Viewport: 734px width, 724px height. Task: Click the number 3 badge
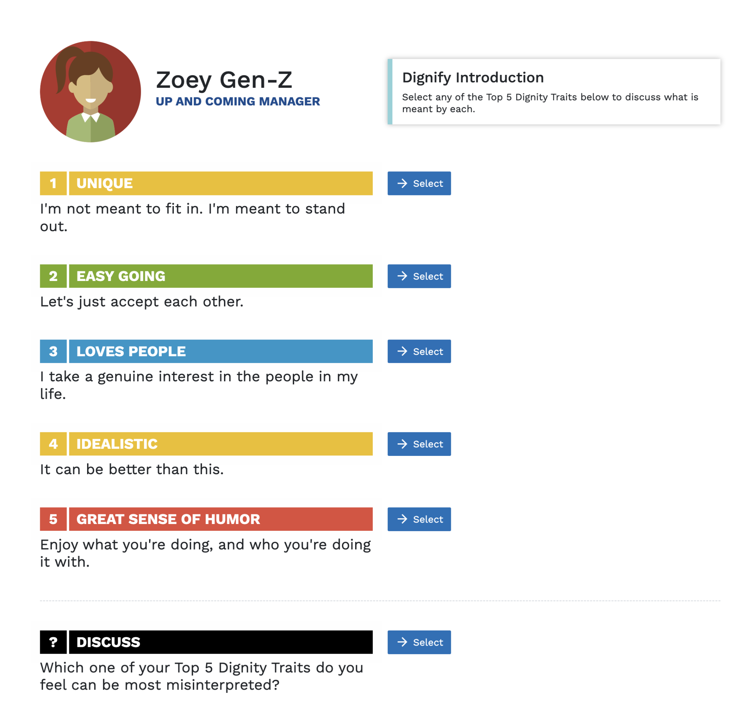53,351
